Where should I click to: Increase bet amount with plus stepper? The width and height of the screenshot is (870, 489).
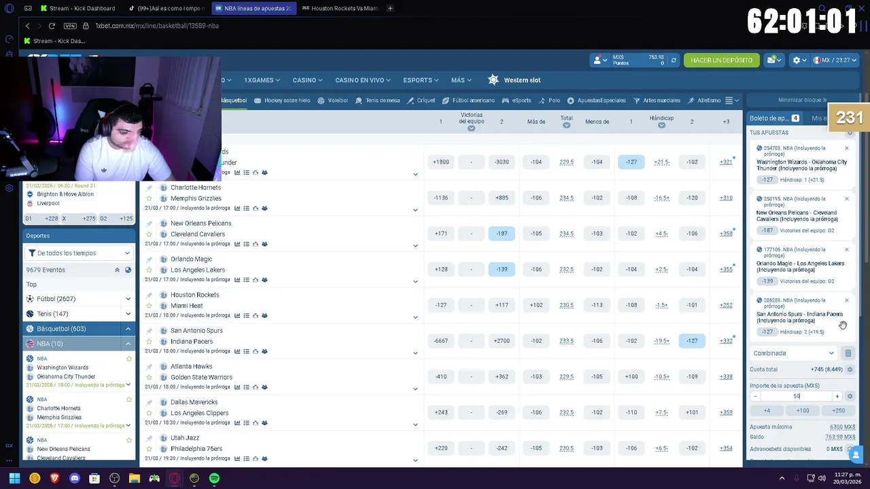pyautogui.click(x=837, y=396)
